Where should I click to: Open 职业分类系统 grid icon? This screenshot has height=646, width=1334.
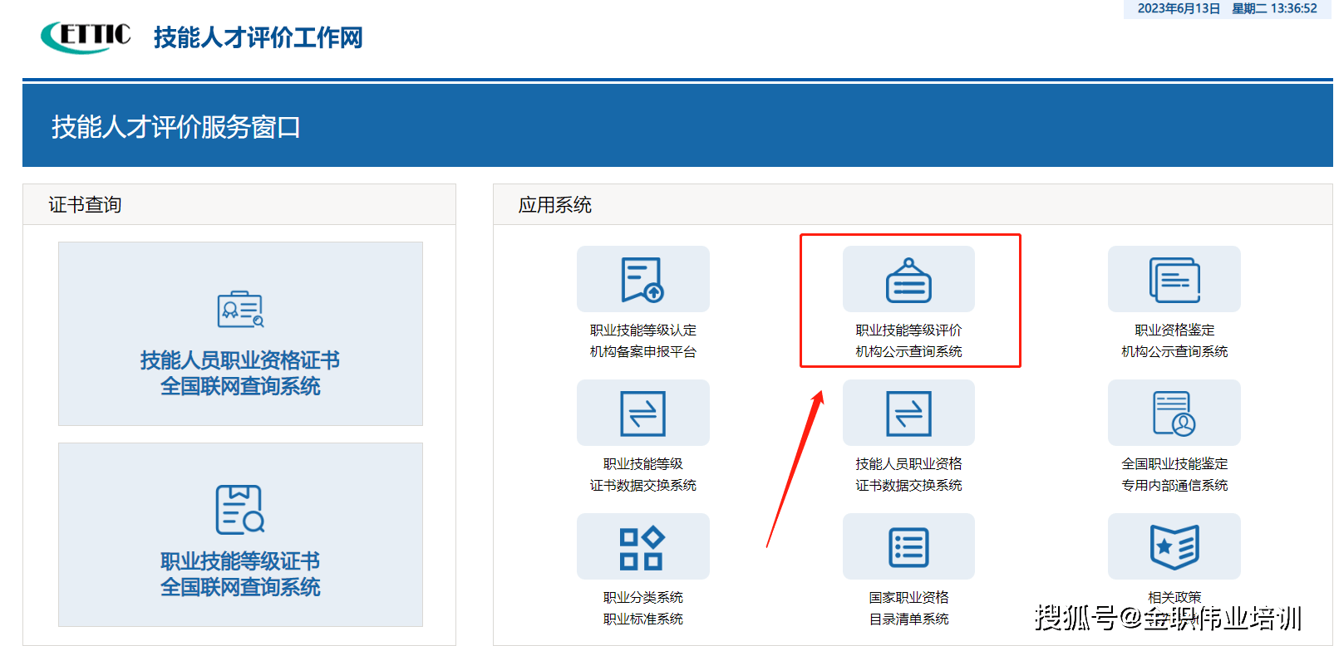(642, 547)
